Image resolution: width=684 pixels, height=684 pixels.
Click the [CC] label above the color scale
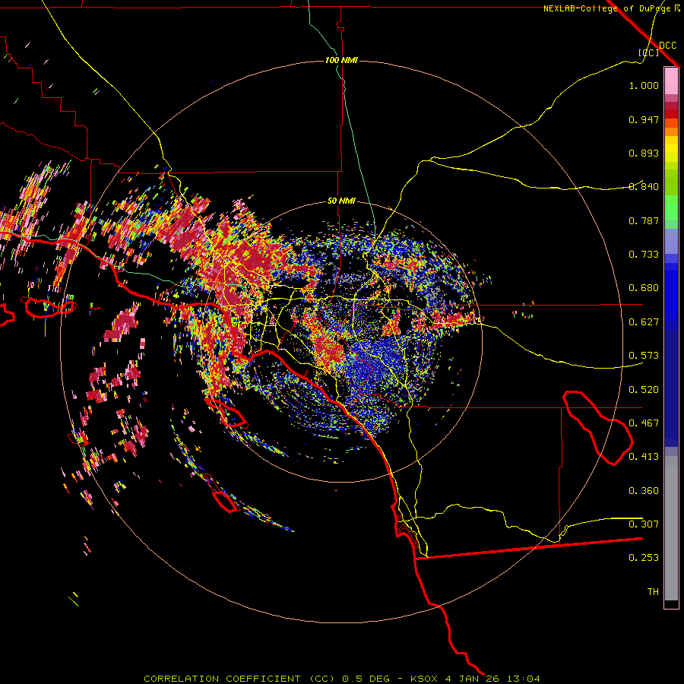(x=648, y=52)
